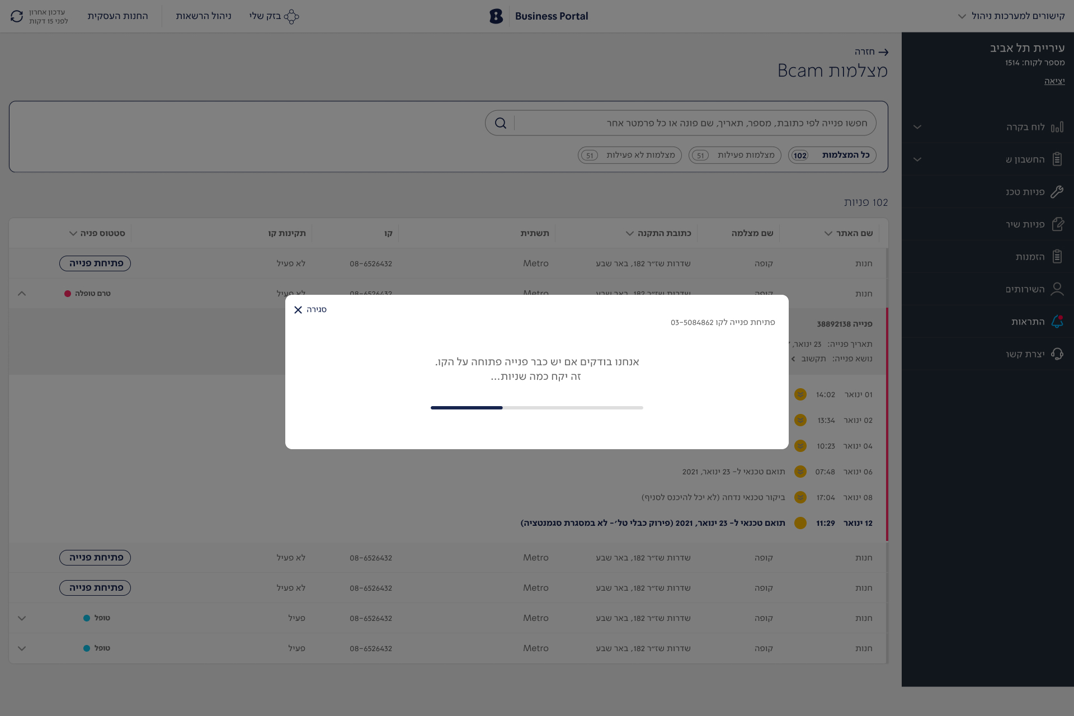Click the לוח בקרה chart icon
Screen dimensions: 1074x716
[1057, 127]
